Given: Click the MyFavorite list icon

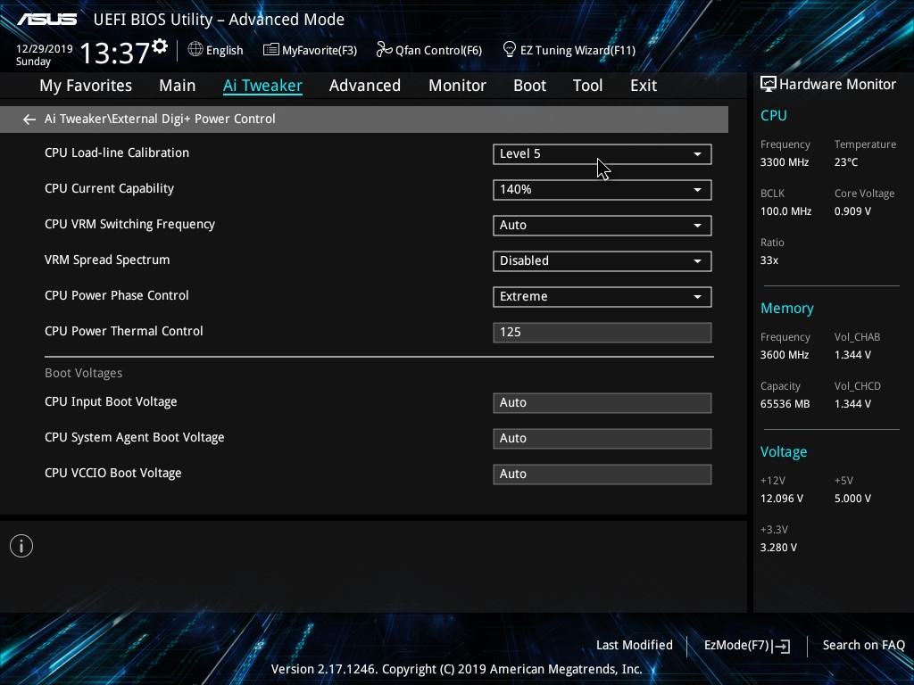Looking at the screenshot, I should click(x=270, y=50).
